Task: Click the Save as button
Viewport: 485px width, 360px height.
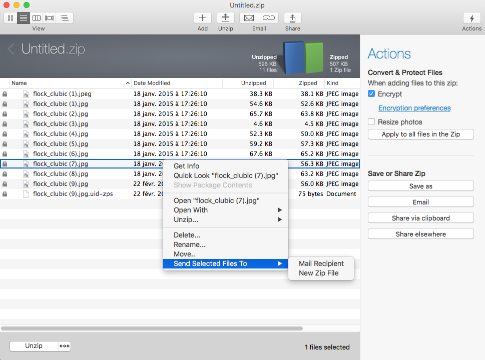Action: point(420,186)
